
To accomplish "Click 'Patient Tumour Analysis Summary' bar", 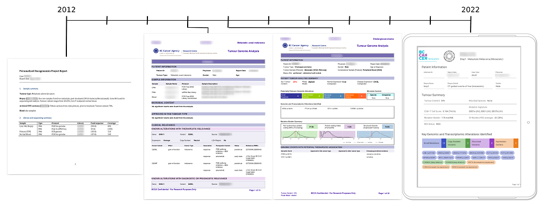I will click(x=337, y=79).
